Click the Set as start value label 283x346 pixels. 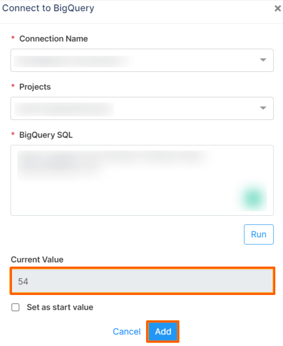click(60, 307)
